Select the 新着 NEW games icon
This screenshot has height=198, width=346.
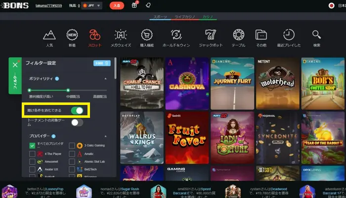[x=72, y=35]
